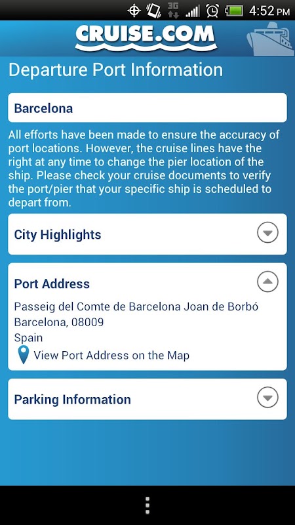This screenshot has width=295, height=525.
Task: Open the City Highlights section header
Action: [147, 234]
